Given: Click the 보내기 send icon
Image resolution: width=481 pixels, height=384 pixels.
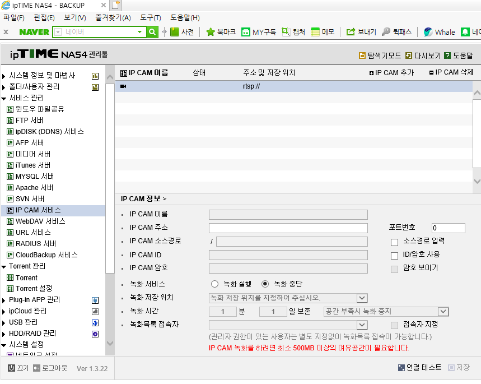Looking at the screenshot, I should point(351,32).
